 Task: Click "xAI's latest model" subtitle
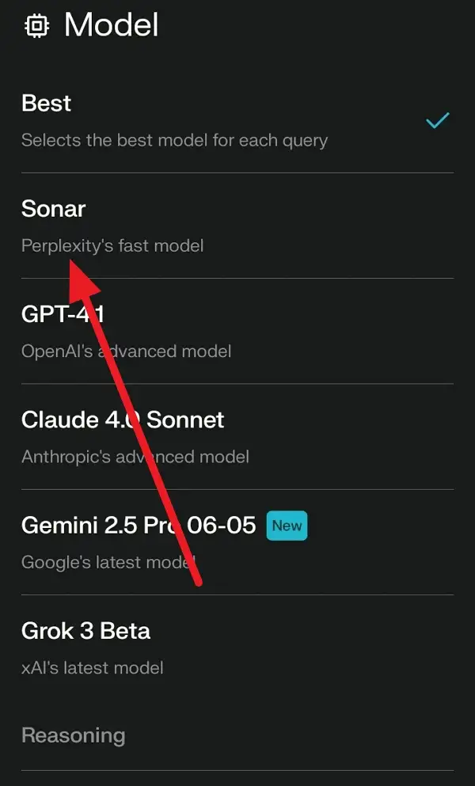pos(92,667)
